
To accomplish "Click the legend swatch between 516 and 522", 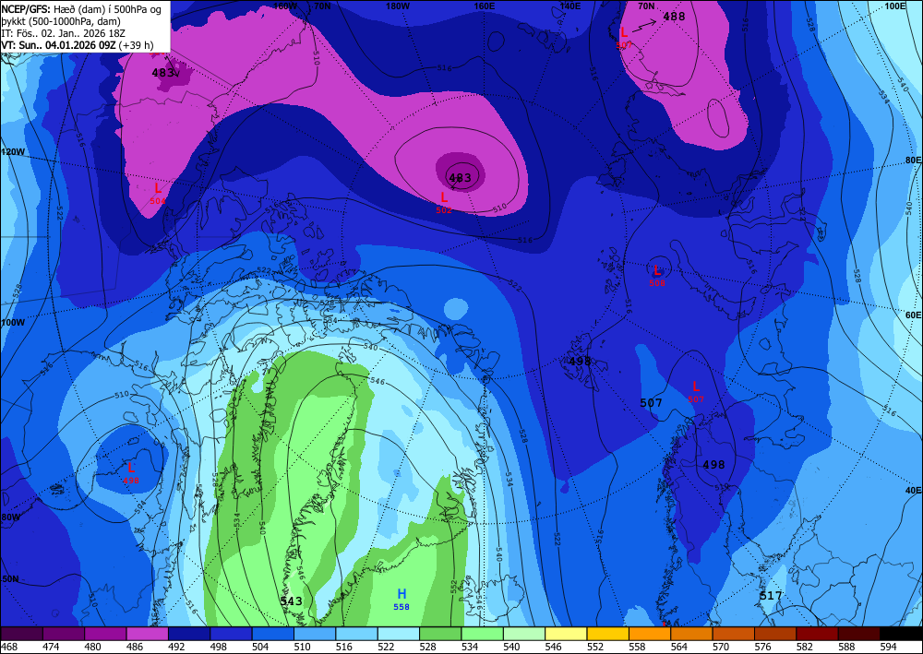I will 356,634.
